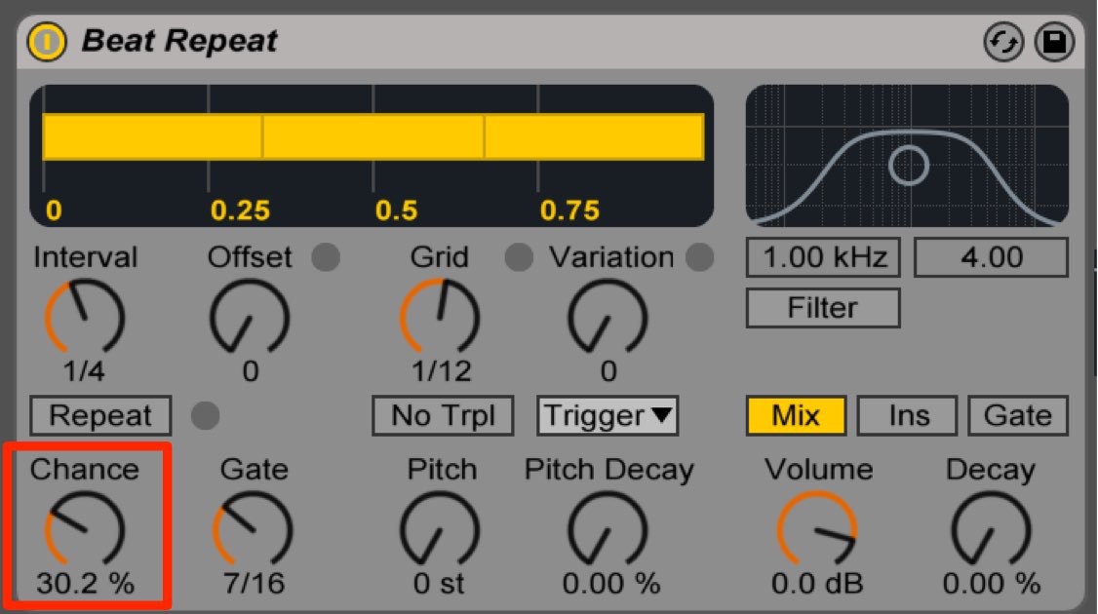Click the 0 st Pitch value
The image size is (1098, 614).
coord(439,583)
